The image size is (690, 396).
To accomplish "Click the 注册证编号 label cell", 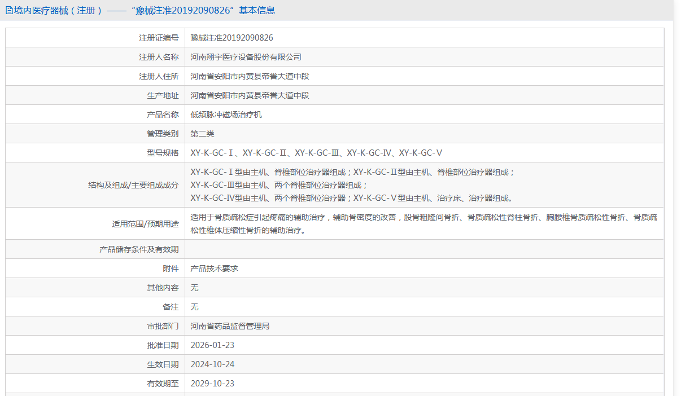I will point(95,38).
